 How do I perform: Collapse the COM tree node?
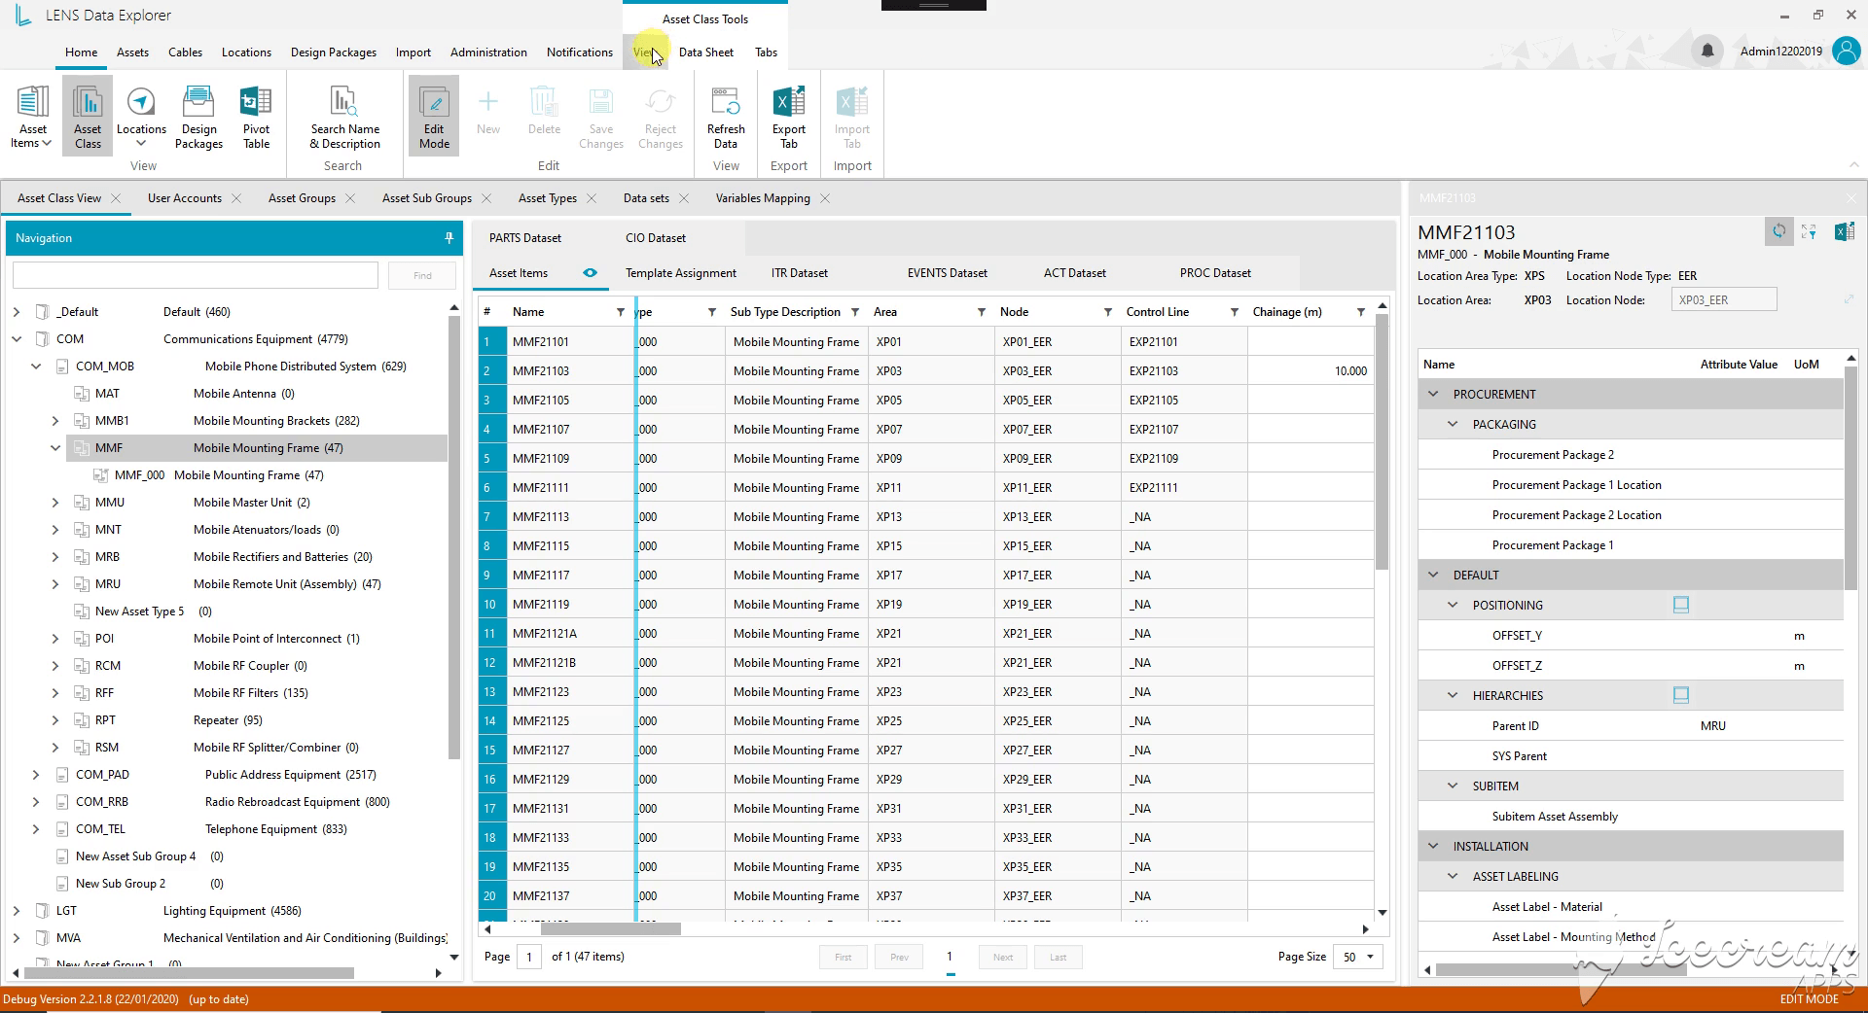(x=17, y=339)
